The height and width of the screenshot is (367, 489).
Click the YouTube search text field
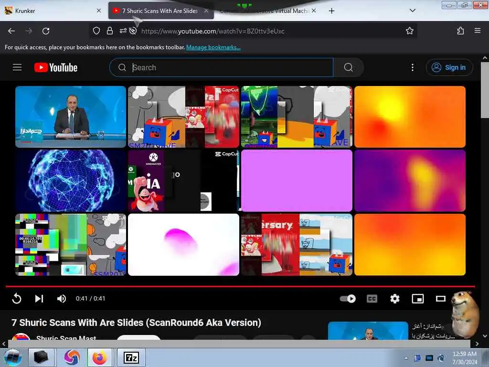click(x=222, y=67)
